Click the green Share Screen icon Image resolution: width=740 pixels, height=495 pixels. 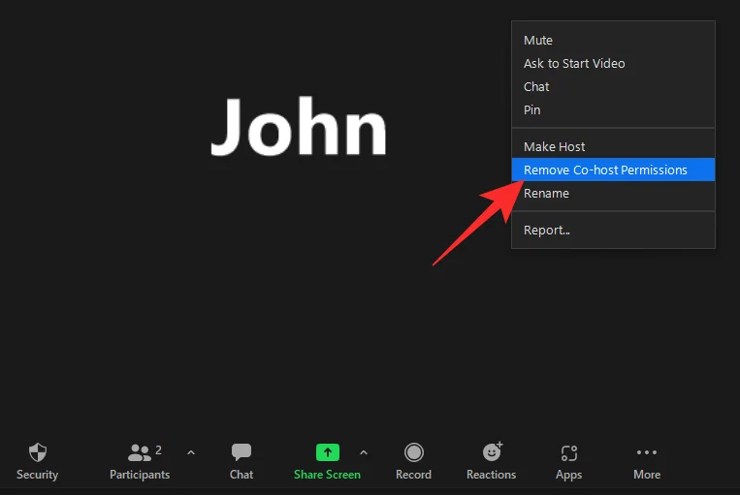pos(328,452)
